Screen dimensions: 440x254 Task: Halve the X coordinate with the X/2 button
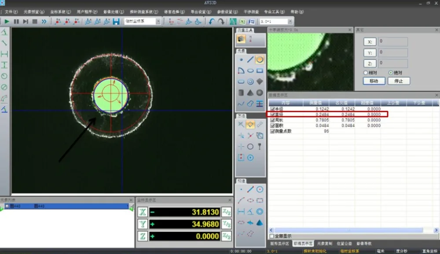pos(226,212)
